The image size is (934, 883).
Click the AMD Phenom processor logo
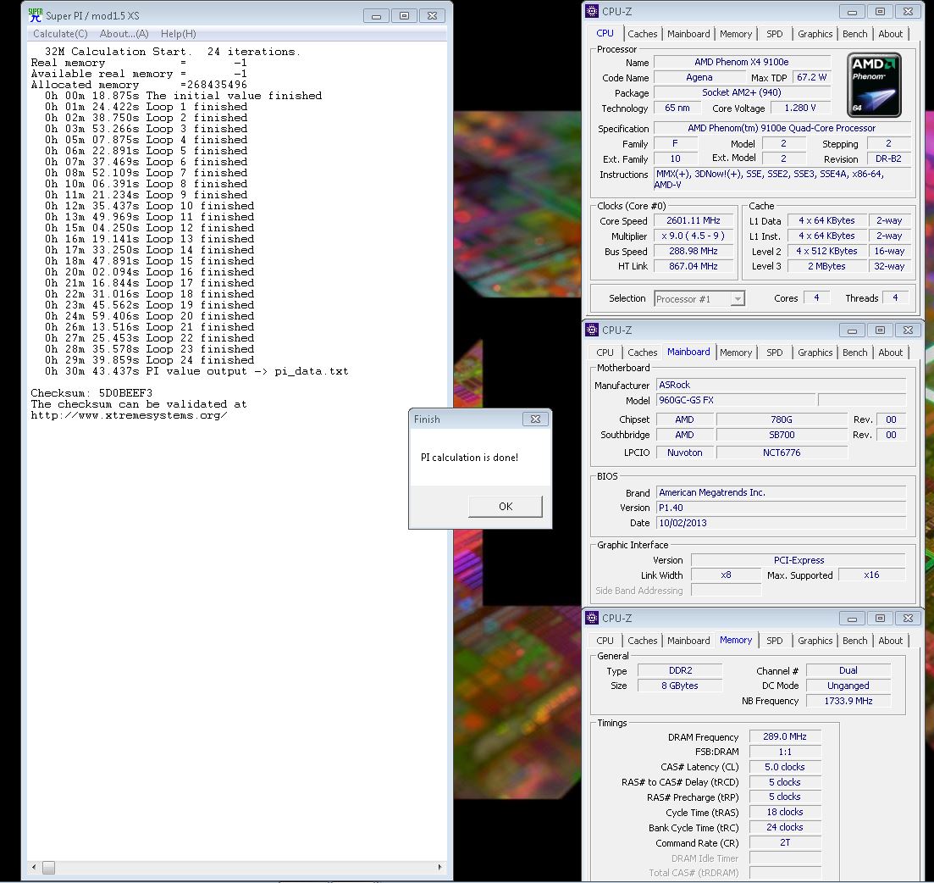point(874,85)
